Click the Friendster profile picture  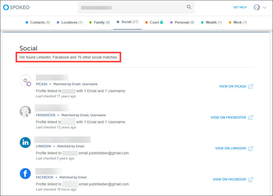25,111
